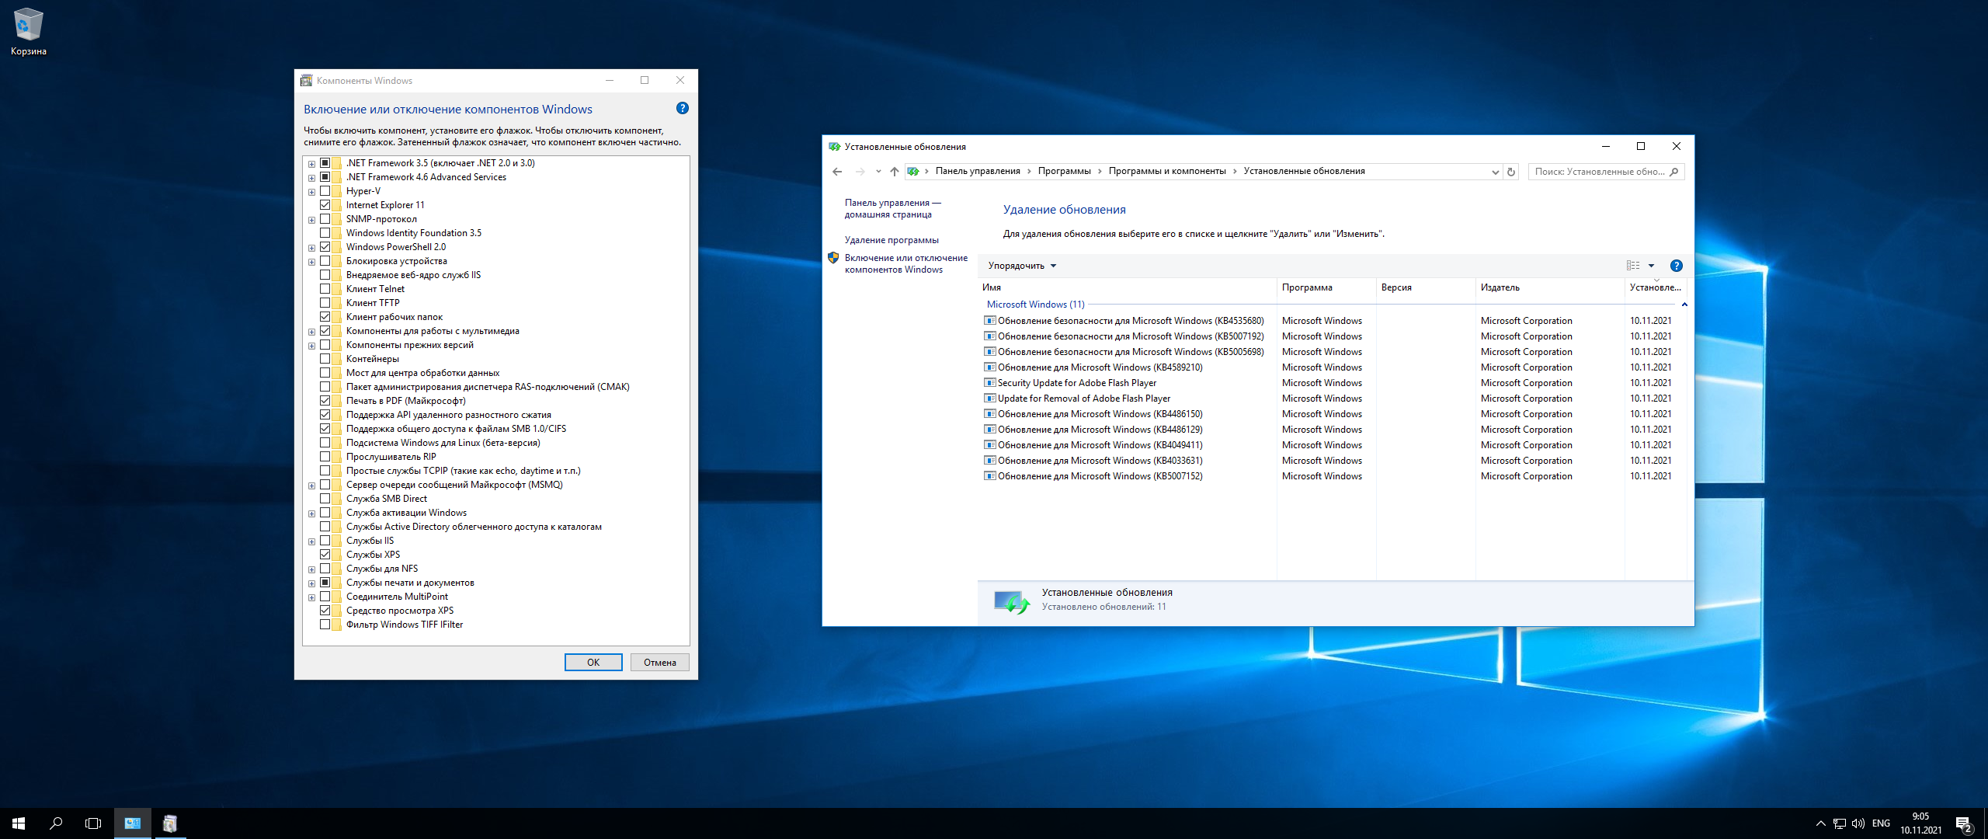1988x839 pixels.
Task: Select the Control Panel taskbar button
Action: point(133,823)
